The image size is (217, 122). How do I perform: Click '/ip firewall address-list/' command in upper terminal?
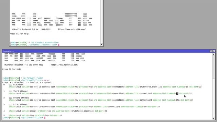(45, 42)
